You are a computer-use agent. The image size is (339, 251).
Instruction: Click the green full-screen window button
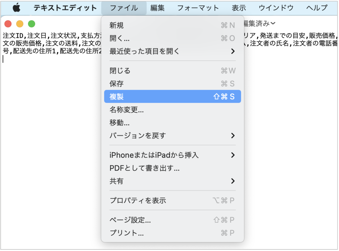pos(32,24)
